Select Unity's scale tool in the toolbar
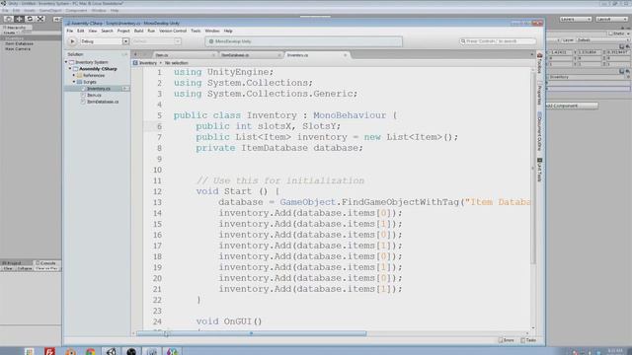 [40, 19]
